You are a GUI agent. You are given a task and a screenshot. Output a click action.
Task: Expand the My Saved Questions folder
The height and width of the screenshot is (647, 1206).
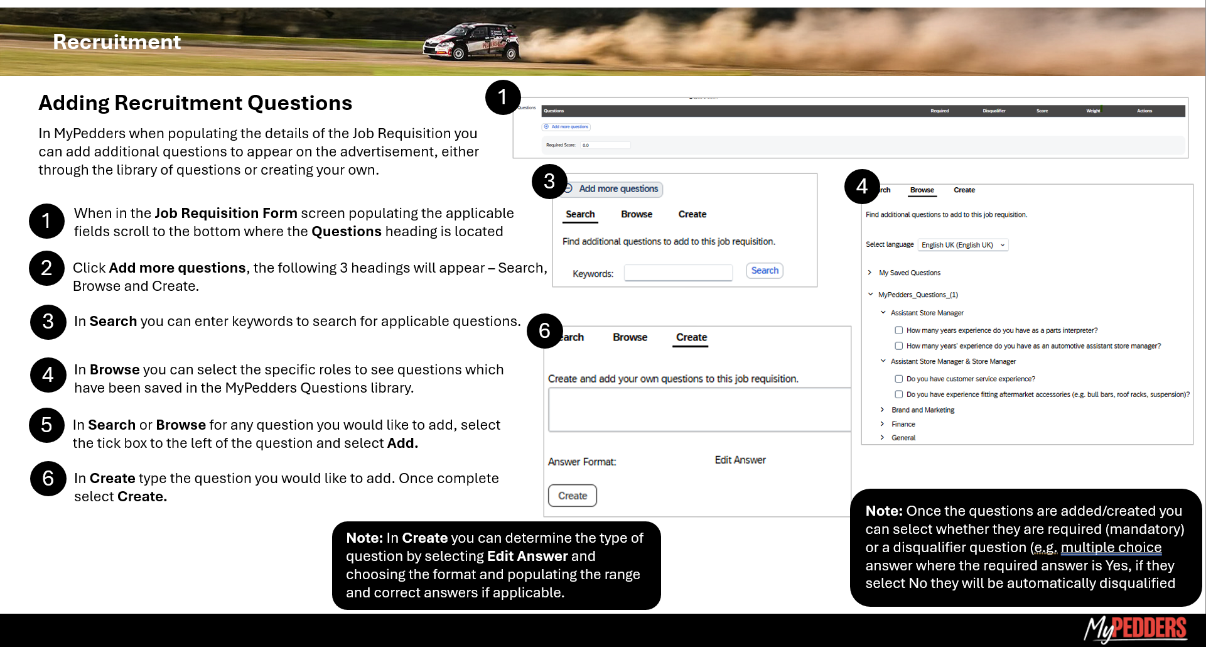tap(870, 273)
